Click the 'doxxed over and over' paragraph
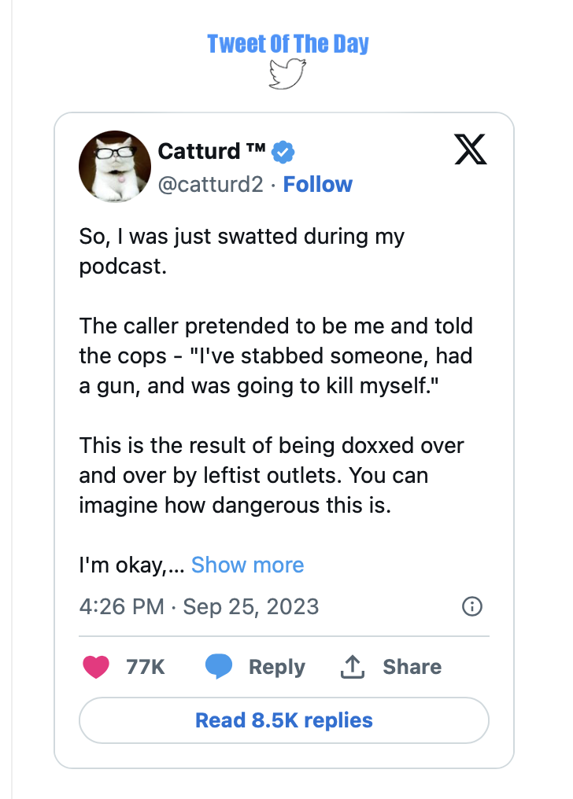 pyautogui.click(x=272, y=476)
